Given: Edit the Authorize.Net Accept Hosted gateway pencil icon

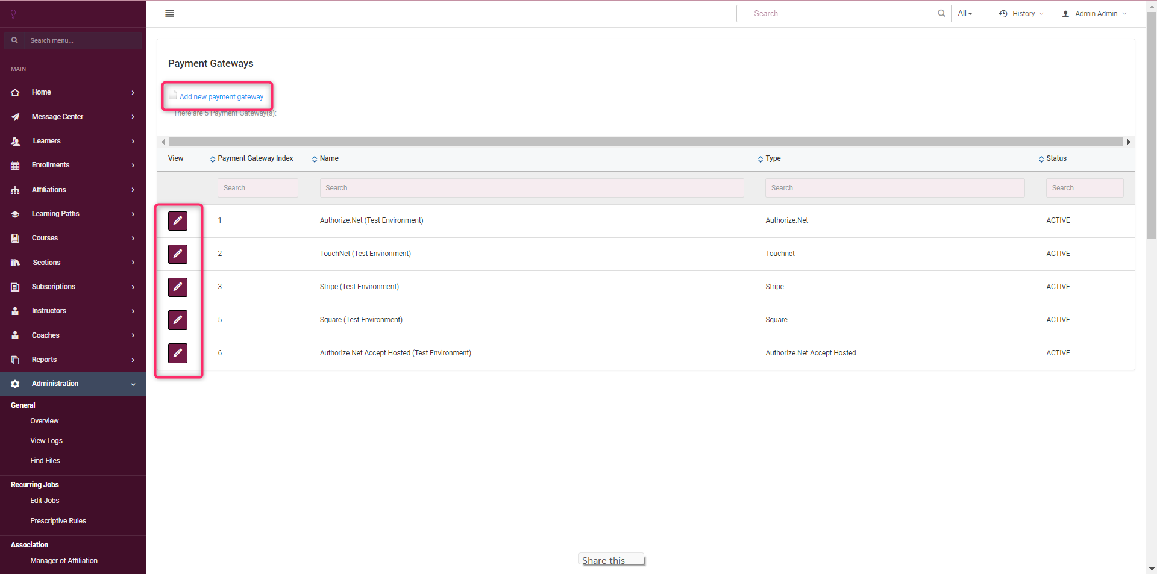Looking at the screenshot, I should tap(178, 354).
